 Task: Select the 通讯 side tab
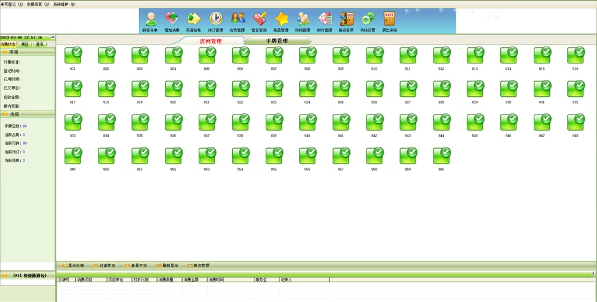pyautogui.click(x=39, y=45)
